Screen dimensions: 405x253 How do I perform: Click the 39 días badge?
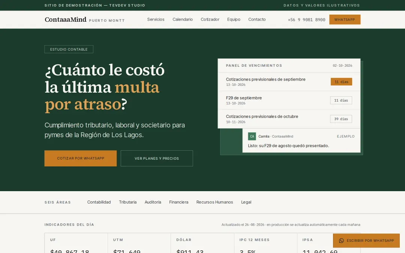click(x=341, y=119)
